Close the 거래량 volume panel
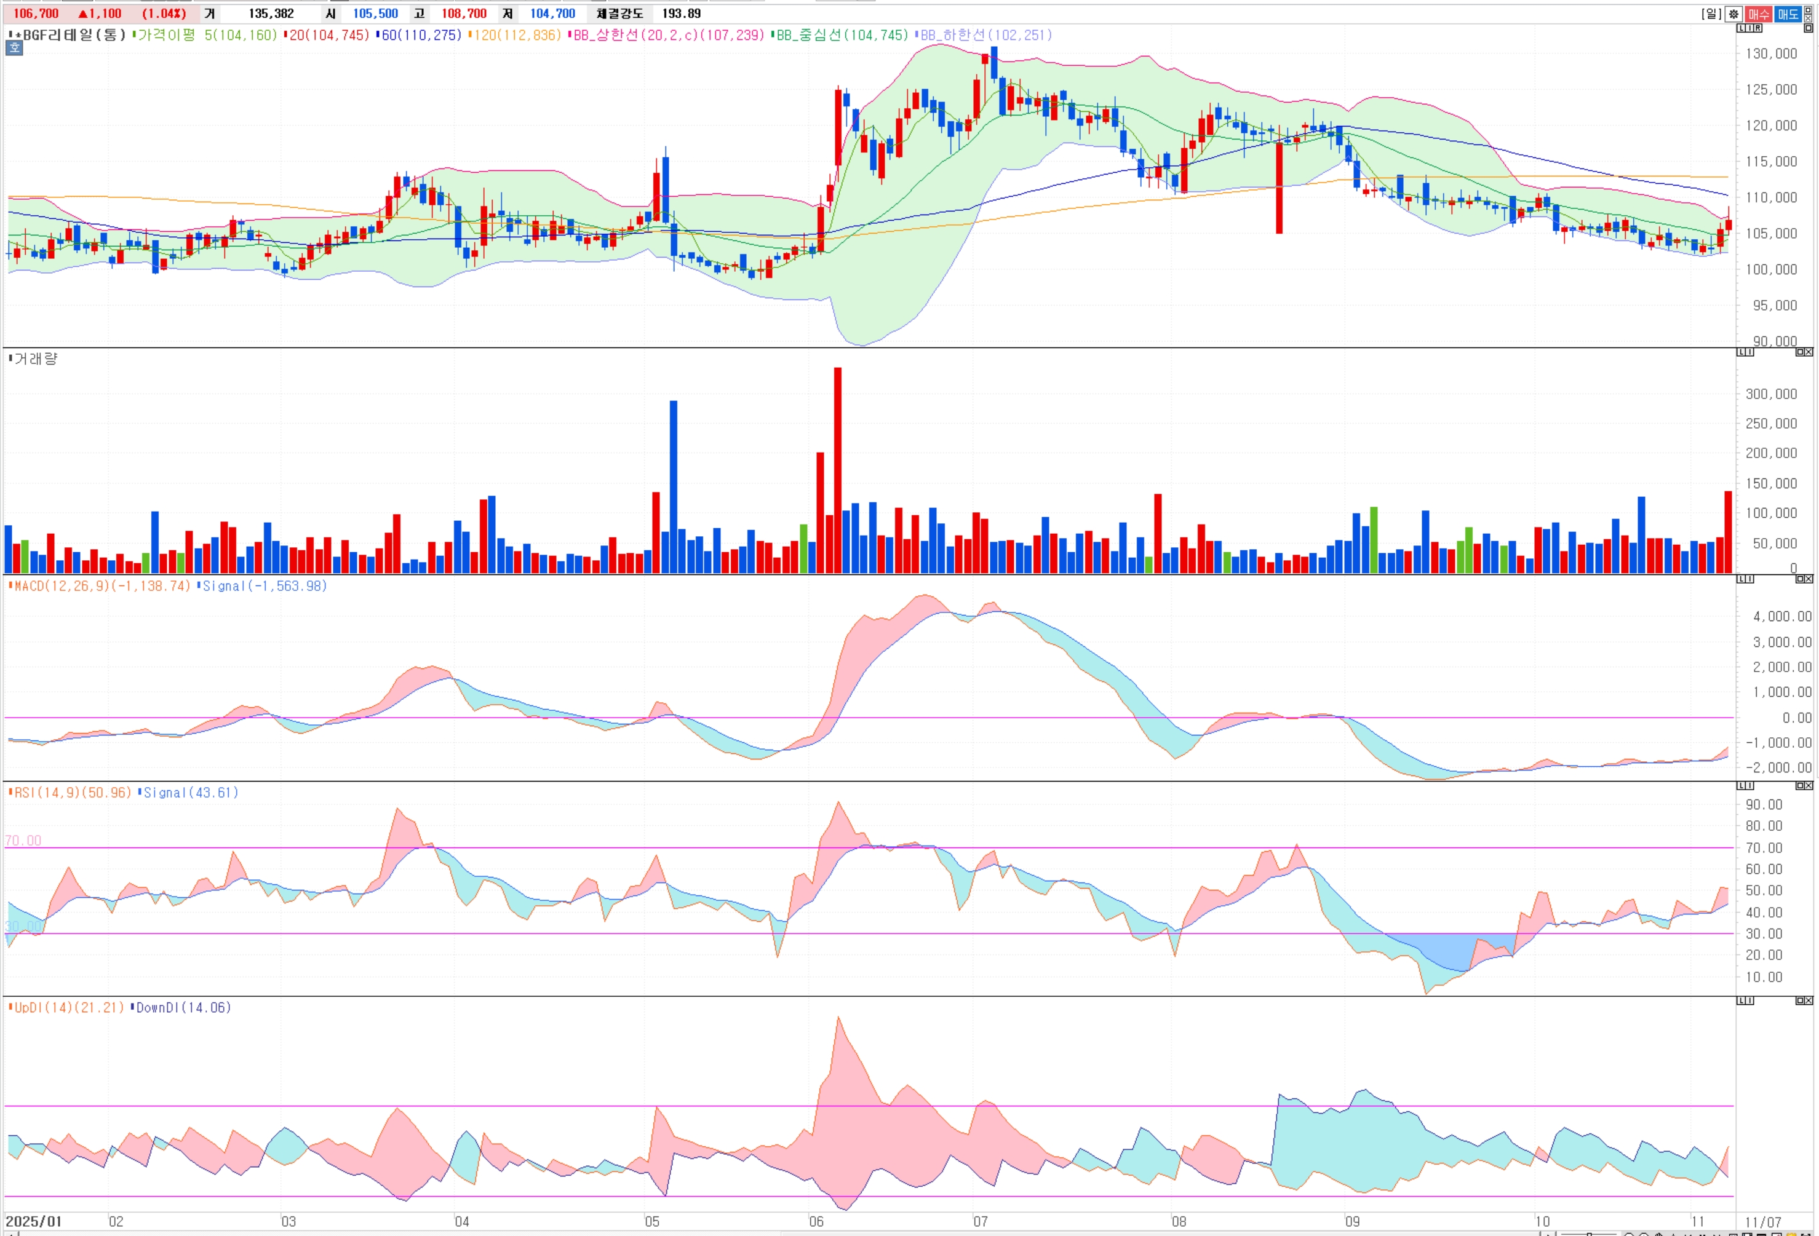This screenshot has height=1236, width=1819. coord(1808,352)
